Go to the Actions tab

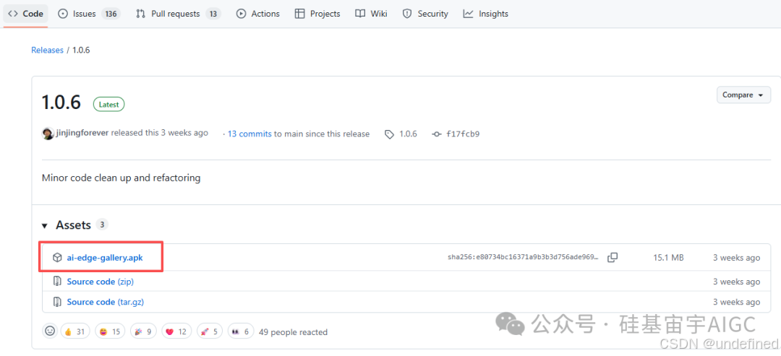pyautogui.click(x=258, y=14)
